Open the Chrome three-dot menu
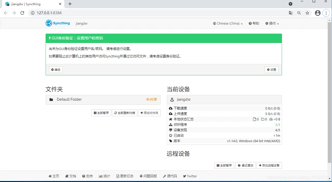 pos(326,13)
